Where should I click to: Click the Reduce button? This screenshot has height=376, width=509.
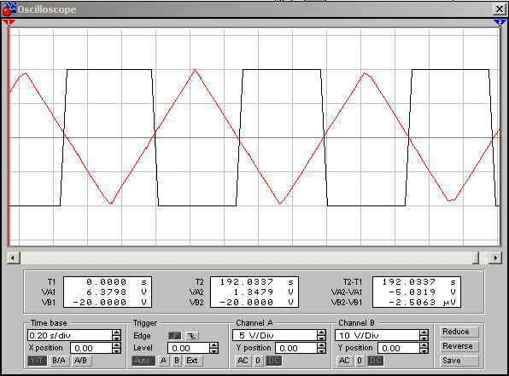click(x=459, y=332)
